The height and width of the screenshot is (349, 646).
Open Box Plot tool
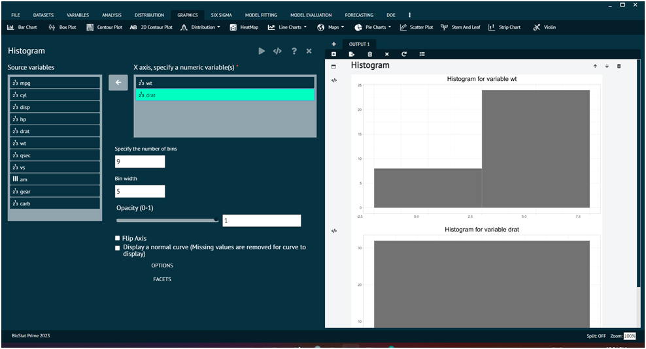pyautogui.click(x=63, y=27)
